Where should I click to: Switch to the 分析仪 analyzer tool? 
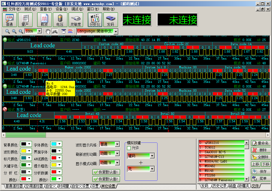[x=95, y=20]
